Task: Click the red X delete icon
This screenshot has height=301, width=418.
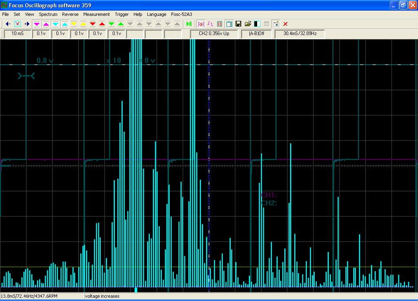Action: [x=285, y=24]
